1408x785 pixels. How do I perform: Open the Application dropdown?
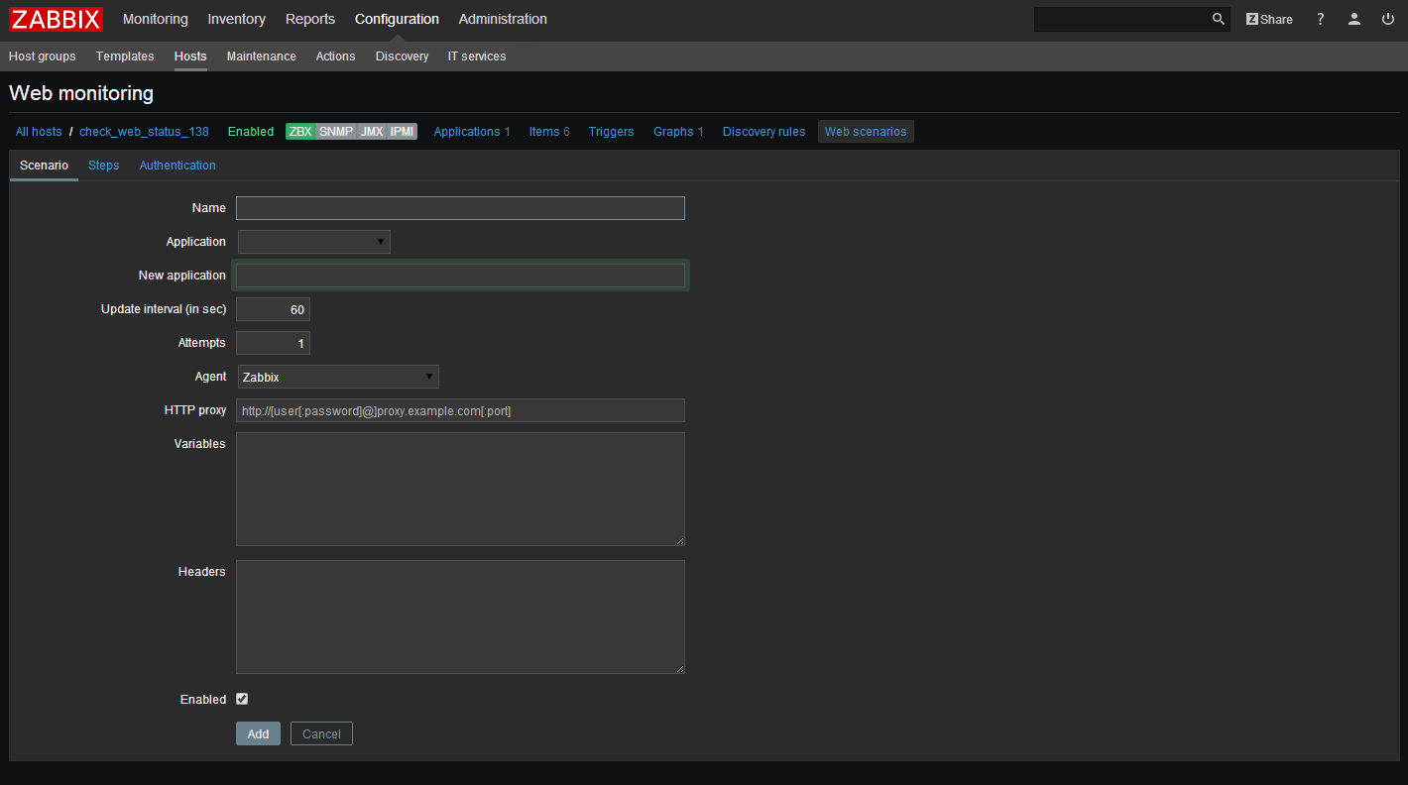point(314,242)
